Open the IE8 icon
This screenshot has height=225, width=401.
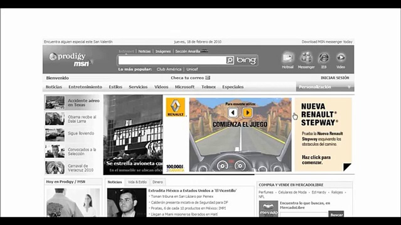click(324, 60)
